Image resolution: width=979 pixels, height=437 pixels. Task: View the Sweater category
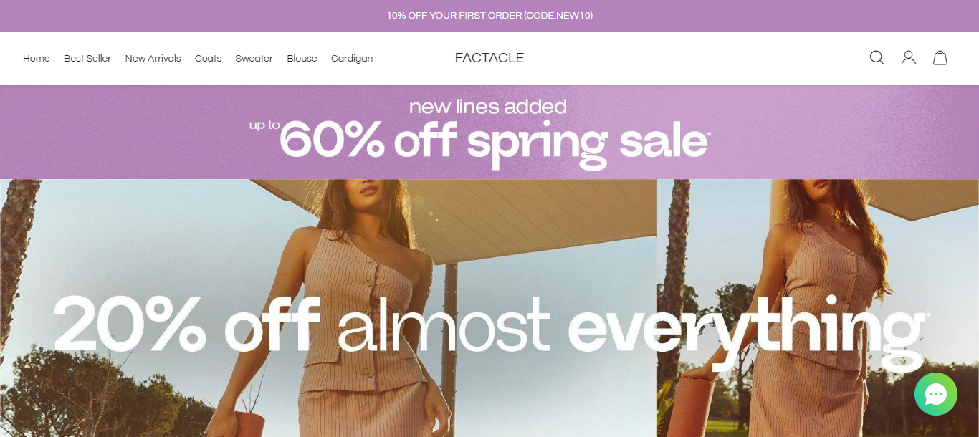pyautogui.click(x=254, y=59)
